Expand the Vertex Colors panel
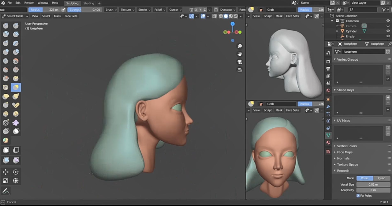This screenshot has height=206, width=392. [x=347, y=146]
